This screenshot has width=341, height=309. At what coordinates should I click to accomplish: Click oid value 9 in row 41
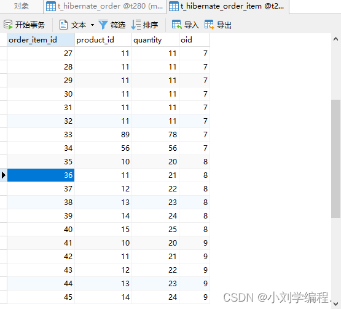pyautogui.click(x=205, y=243)
